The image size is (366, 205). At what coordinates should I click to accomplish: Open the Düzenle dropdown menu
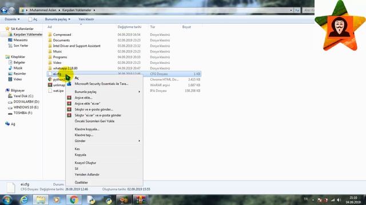coord(12,19)
